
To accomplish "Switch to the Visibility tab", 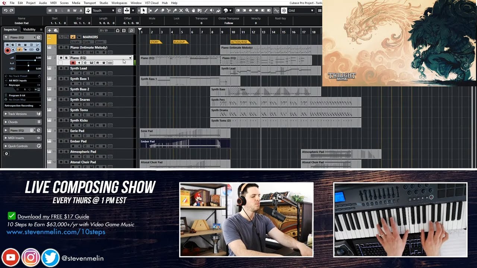I will click(29, 29).
